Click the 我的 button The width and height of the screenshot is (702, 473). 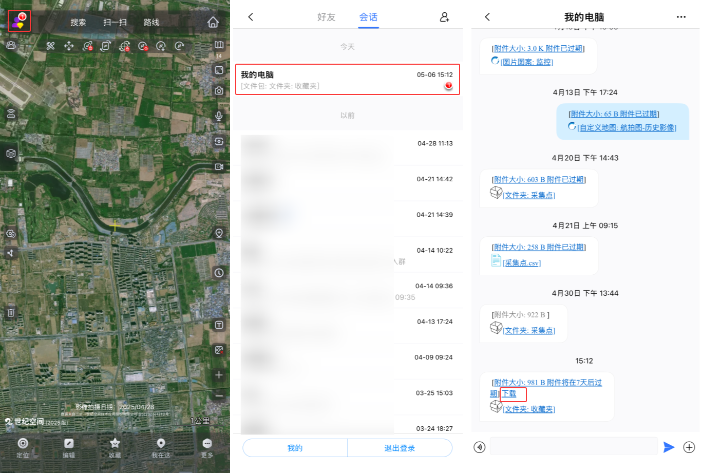pos(295,448)
